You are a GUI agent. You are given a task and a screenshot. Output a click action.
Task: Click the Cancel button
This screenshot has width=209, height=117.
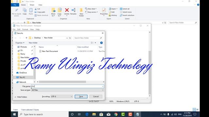point(96,97)
